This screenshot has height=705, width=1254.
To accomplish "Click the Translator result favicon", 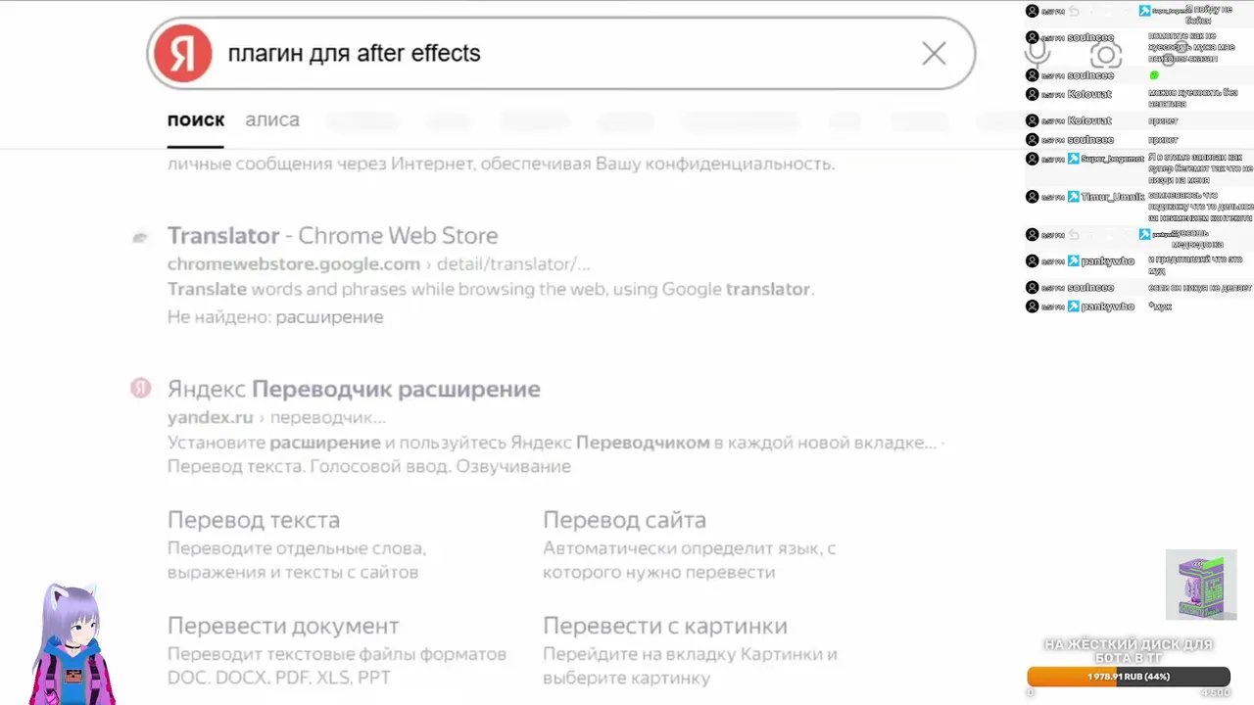I will [140, 237].
